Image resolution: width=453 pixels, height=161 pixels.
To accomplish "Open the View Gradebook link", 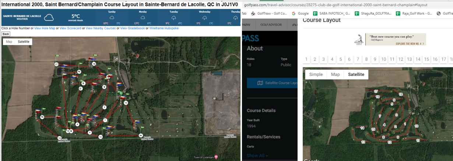I will coord(133,28).
